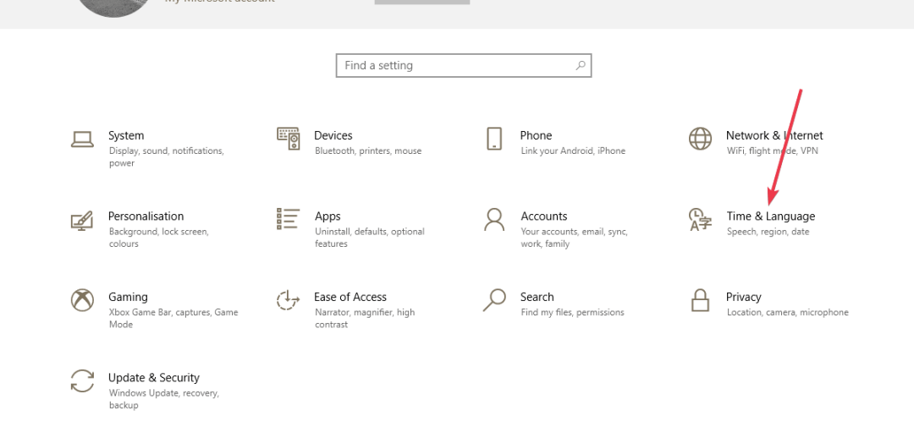Click 'Bluetooth, printers, mouse' description
This screenshot has height=438, width=914.
[368, 151]
